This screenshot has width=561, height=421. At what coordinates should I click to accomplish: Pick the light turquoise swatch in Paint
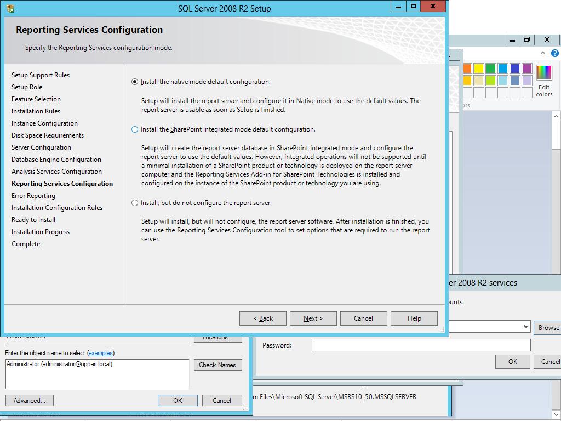[503, 80]
